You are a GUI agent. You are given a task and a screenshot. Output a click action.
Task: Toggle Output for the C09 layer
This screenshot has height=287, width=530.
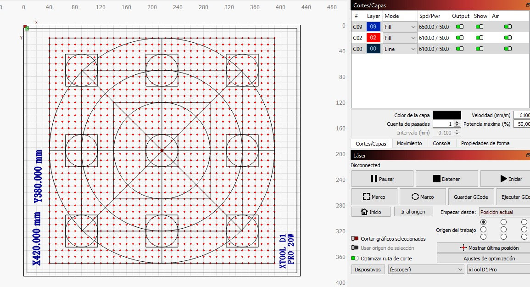tap(460, 27)
